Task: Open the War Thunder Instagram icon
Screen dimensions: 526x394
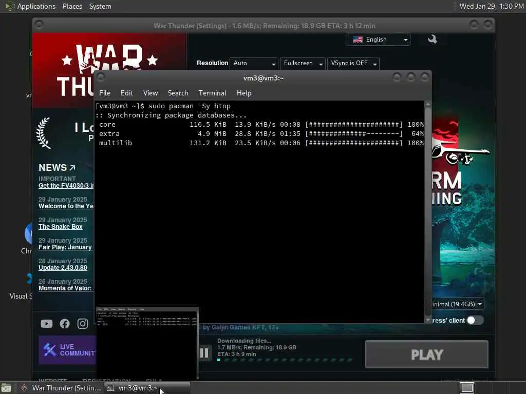Action: tap(83, 323)
